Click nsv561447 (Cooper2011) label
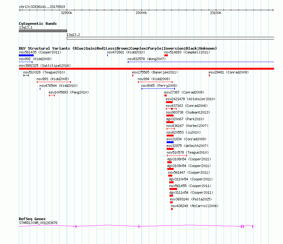This screenshot has height=244, width=283. (189, 172)
